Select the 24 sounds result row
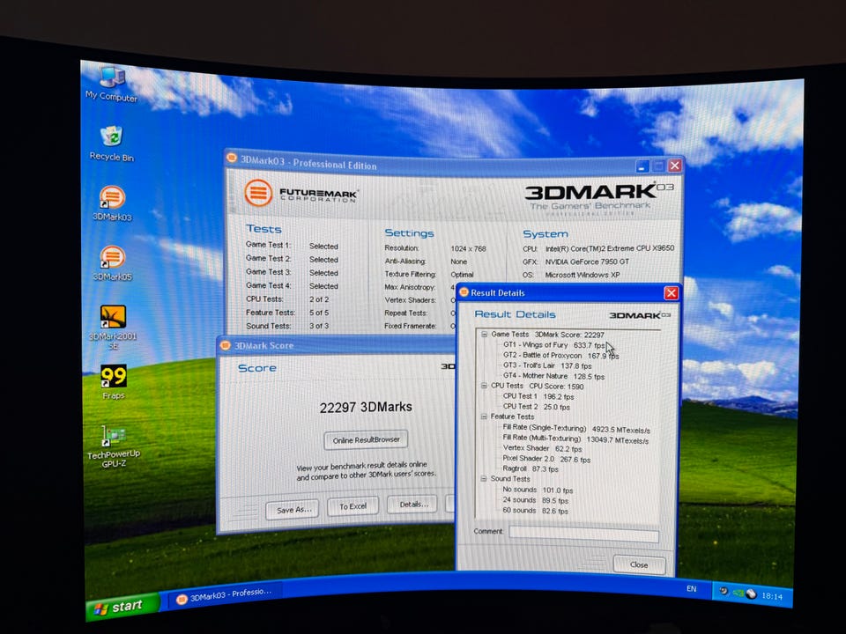Viewport: 846px width, 634px height. coord(535,500)
